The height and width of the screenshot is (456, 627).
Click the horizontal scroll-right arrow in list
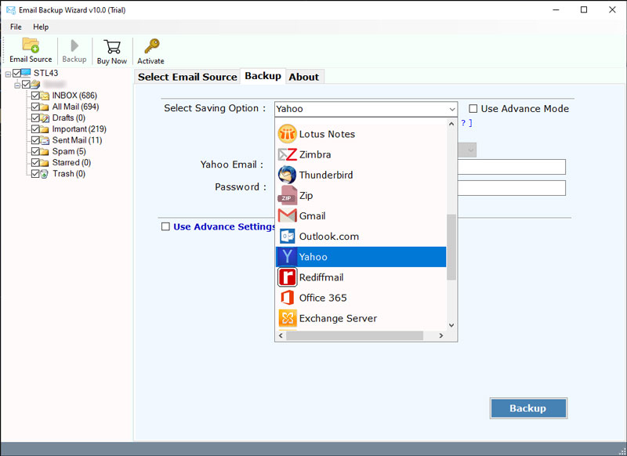pyautogui.click(x=441, y=335)
